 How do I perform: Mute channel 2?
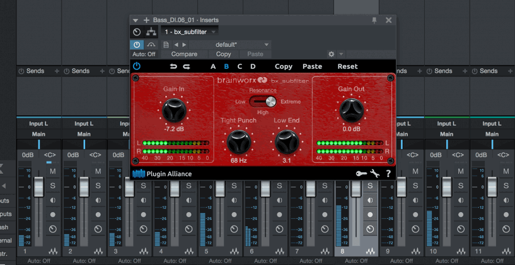98,171
